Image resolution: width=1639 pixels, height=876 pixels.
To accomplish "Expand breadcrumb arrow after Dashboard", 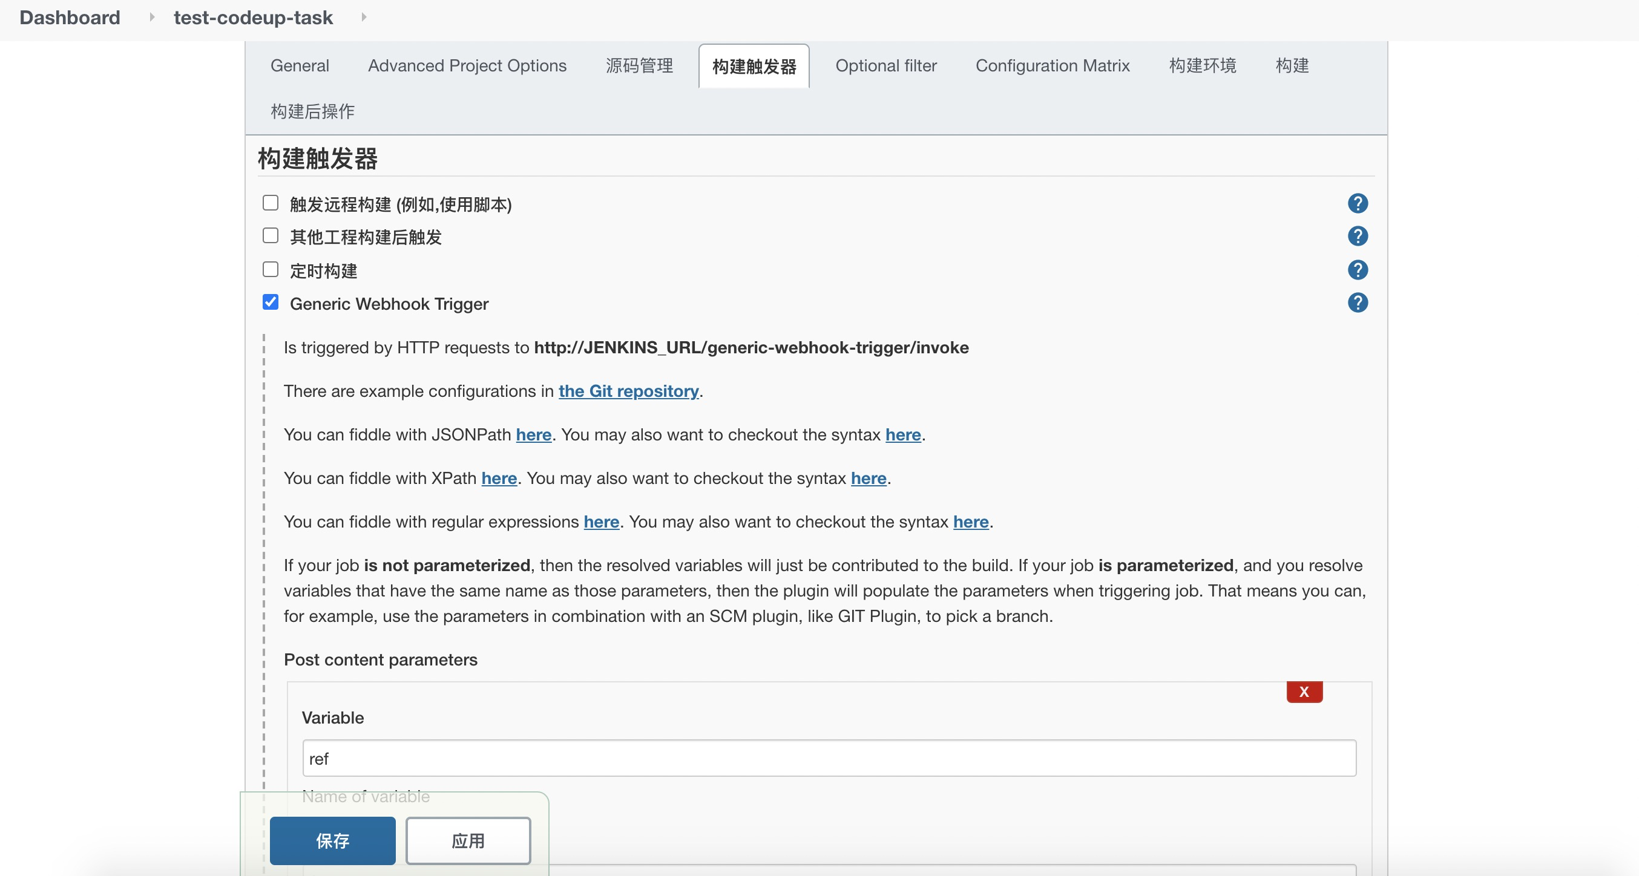I will 151,17.
